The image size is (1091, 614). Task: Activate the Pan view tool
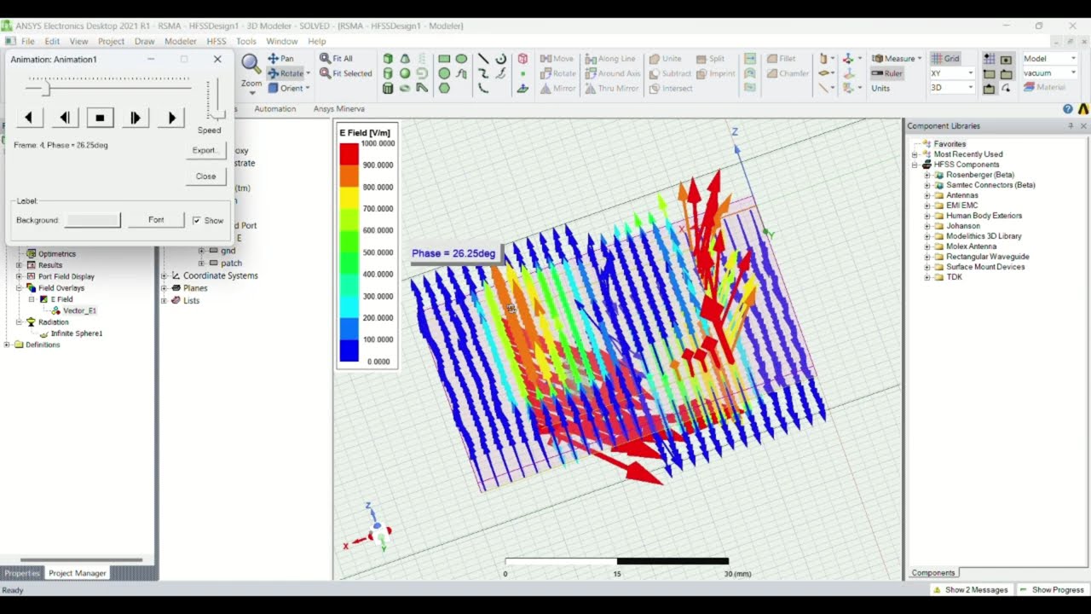click(280, 59)
